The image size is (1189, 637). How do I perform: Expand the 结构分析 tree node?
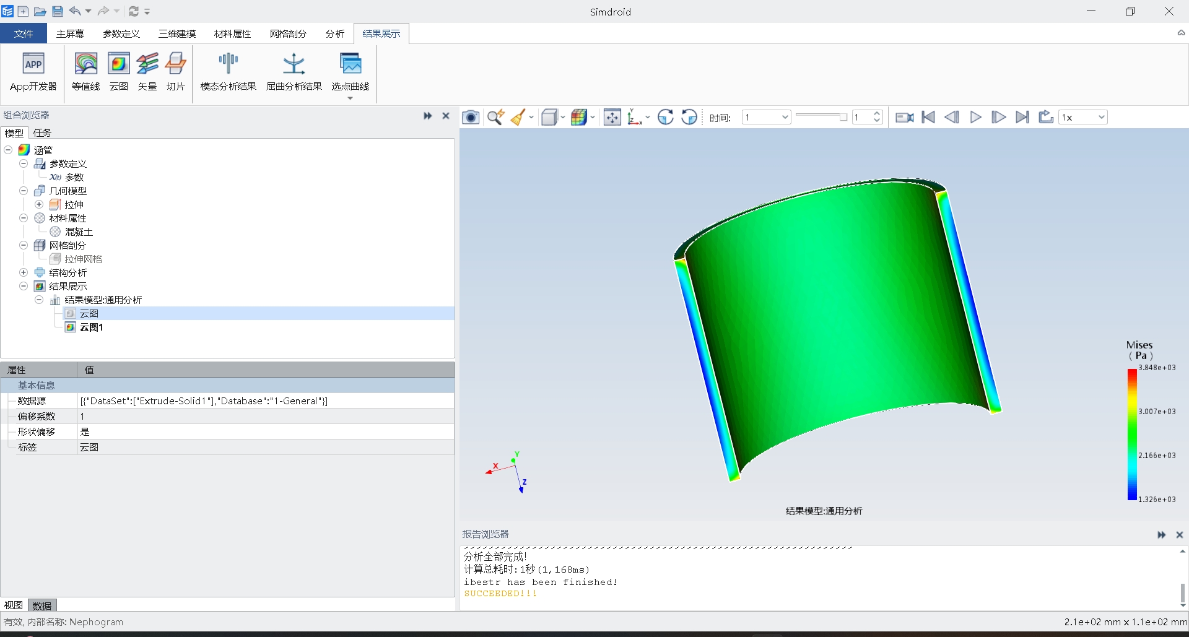point(24,272)
